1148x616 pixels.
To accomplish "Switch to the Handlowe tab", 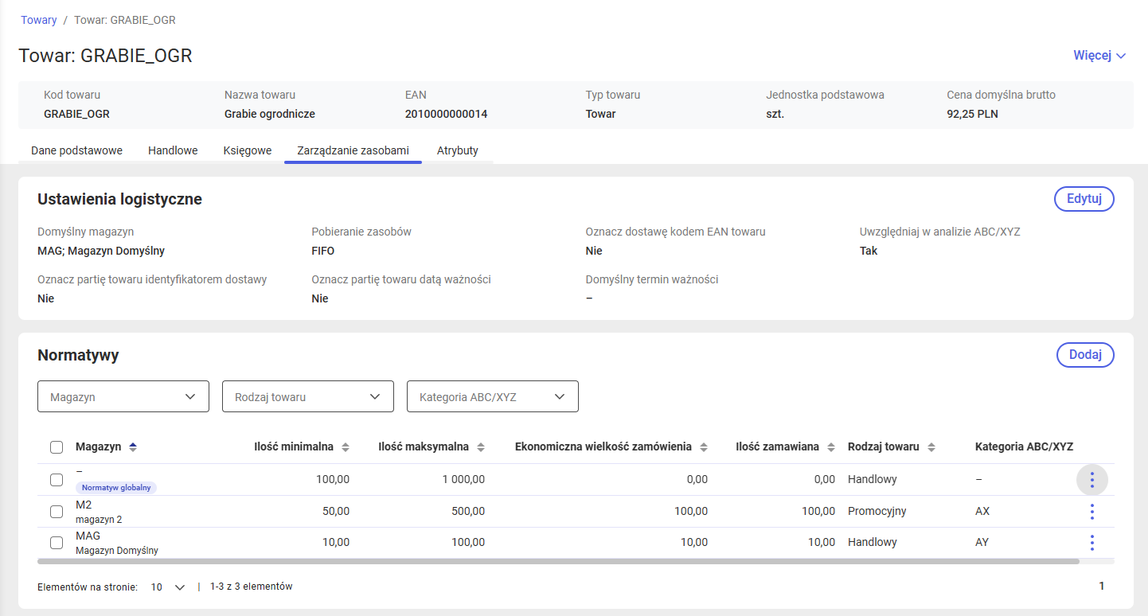I will point(173,150).
